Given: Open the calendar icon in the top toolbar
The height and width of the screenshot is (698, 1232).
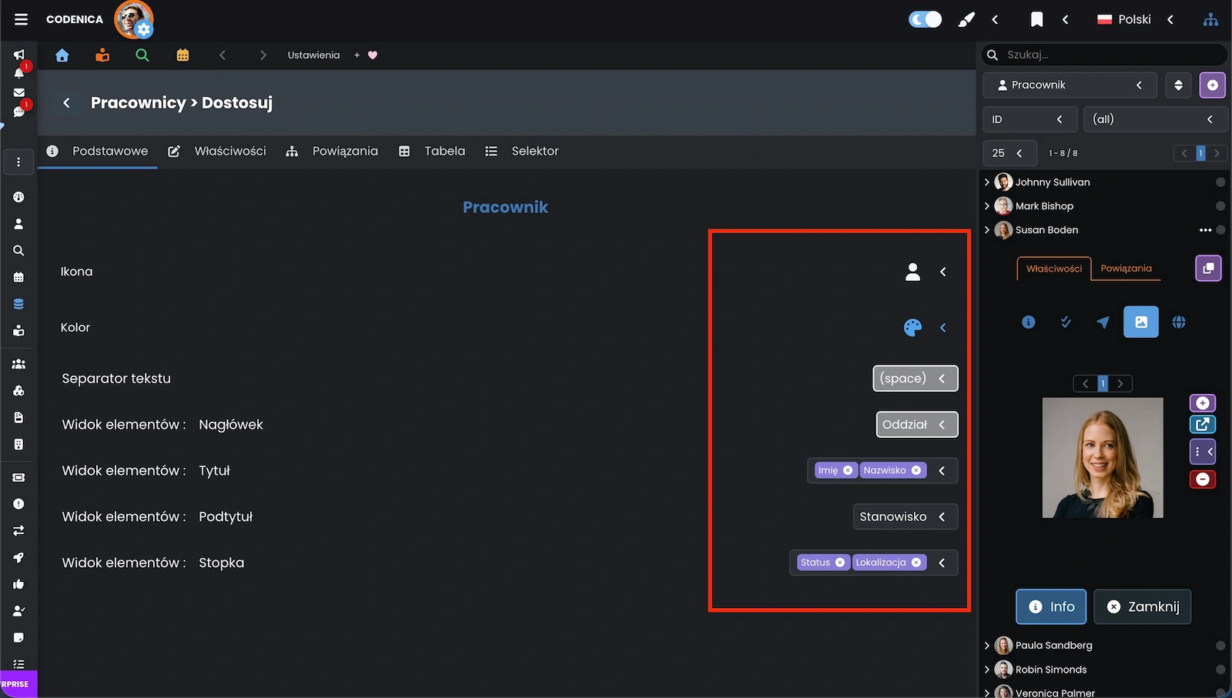Looking at the screenshot, I should [182, 55].
